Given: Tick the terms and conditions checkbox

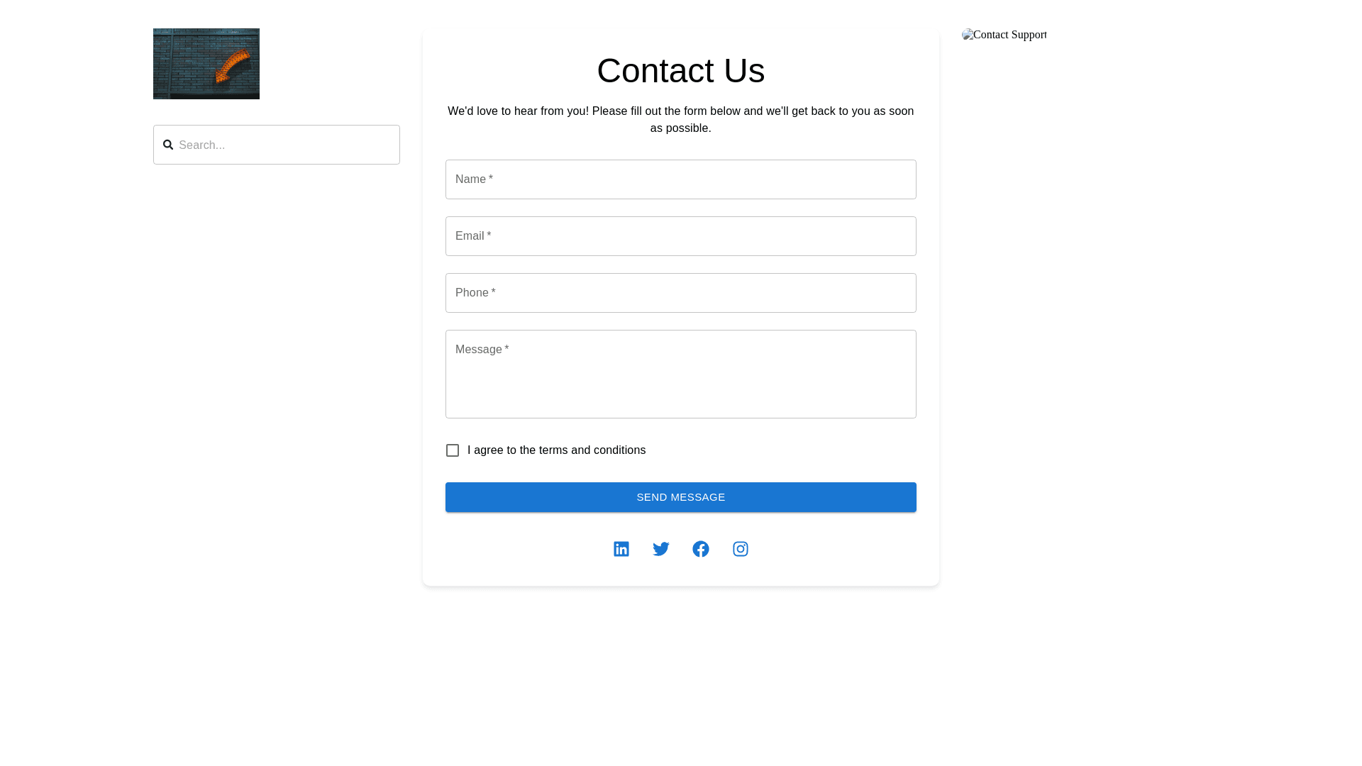Looking at the screenshot, I should [453, 450].
